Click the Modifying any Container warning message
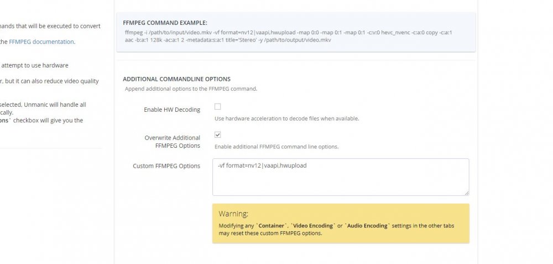 [x=336, y=230]
